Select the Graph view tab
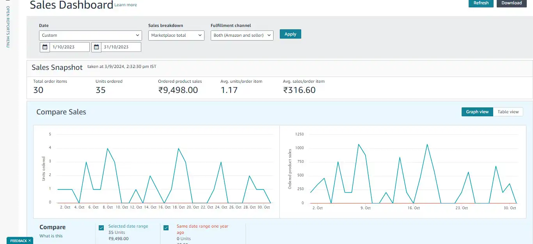 (477, 112)
